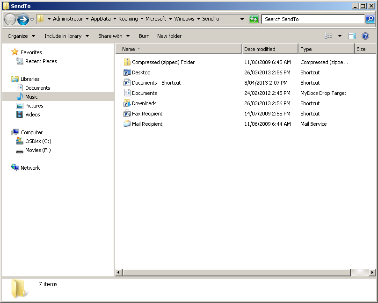The height and width of the screenshot is (303, 378).
Task: Select Roaming in the address breadcrumb
Action: pyautogui.click(x=128, y=19)
